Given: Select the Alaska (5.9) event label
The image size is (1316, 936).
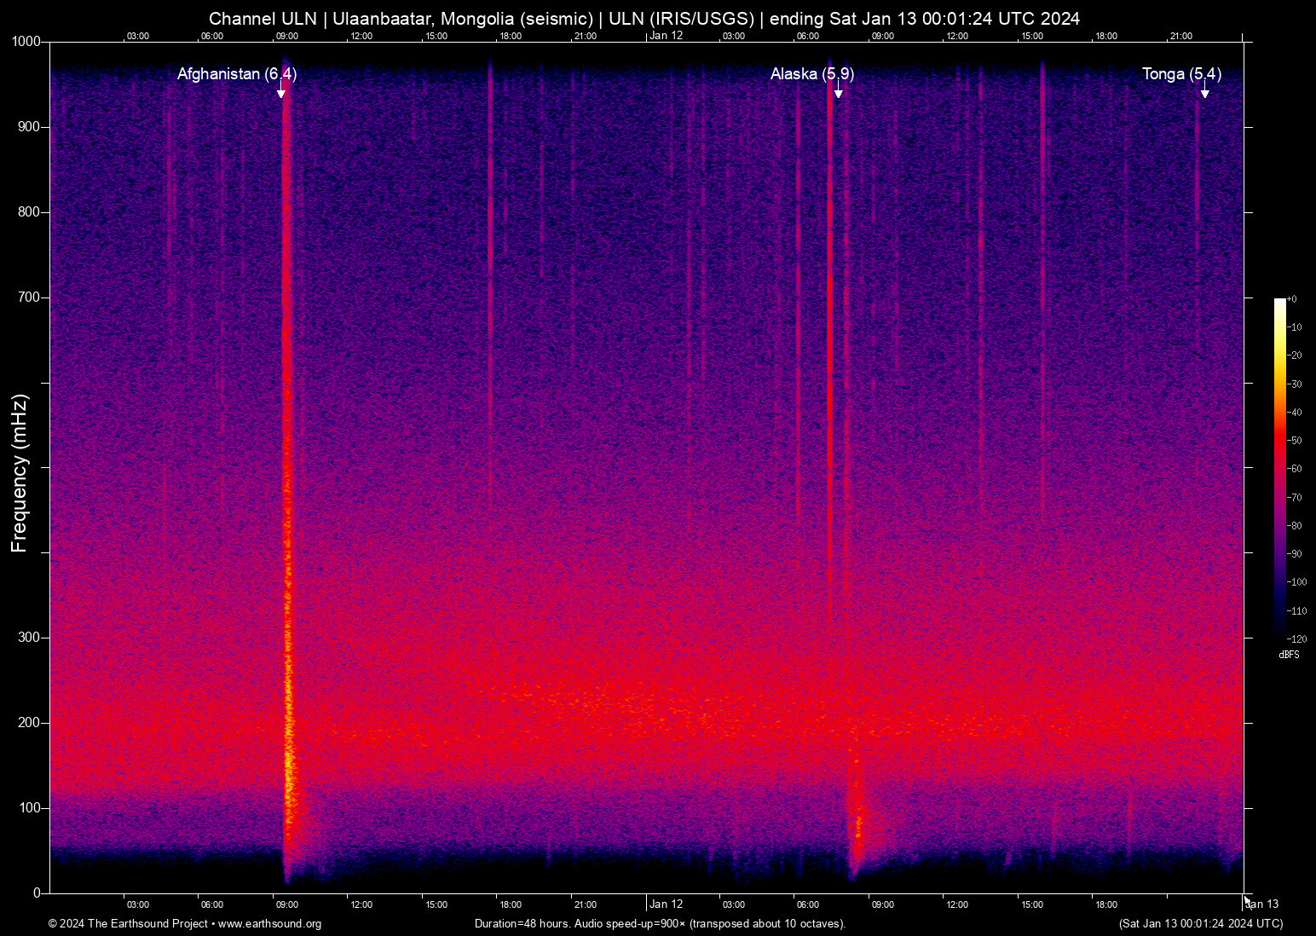Looking at the screenshot, I should tap(811, 74).
